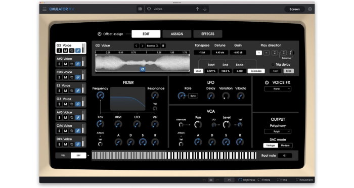Solo the G2 Voice
The height and width of the screenshot is (188, 354).
pos(59,51)
